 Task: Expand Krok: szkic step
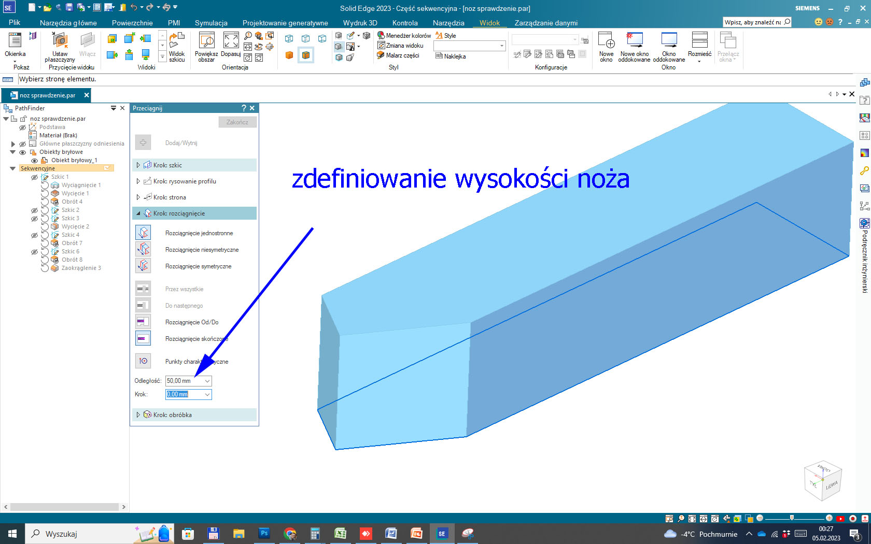click(x=138, y=165)
